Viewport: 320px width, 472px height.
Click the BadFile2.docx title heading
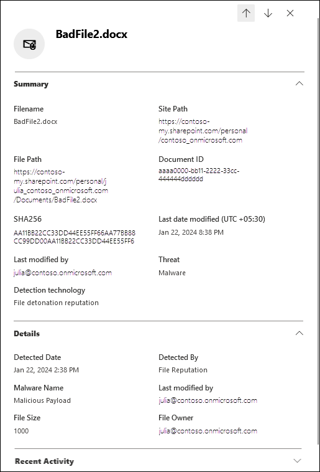(x=91, y=34)
